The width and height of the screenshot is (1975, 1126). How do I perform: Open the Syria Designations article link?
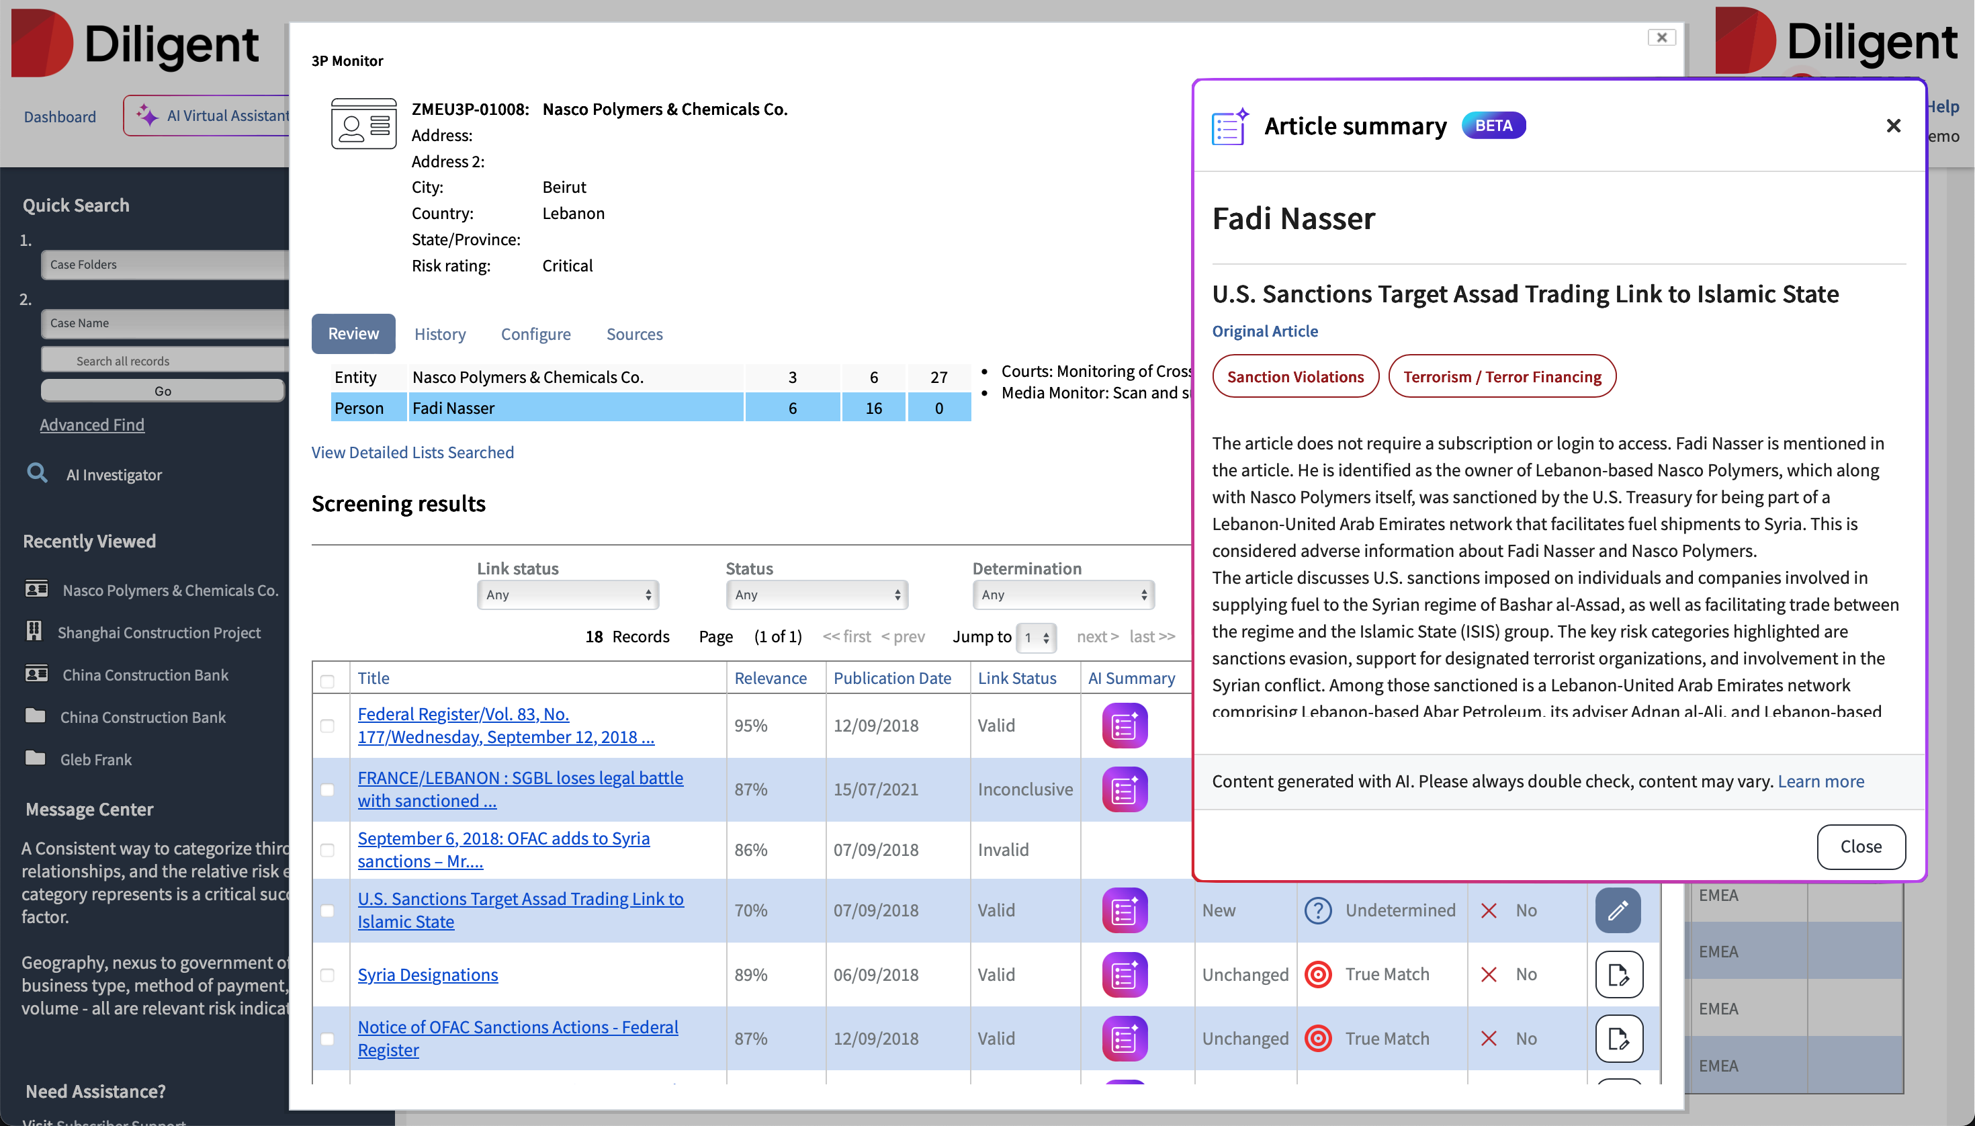428,974
